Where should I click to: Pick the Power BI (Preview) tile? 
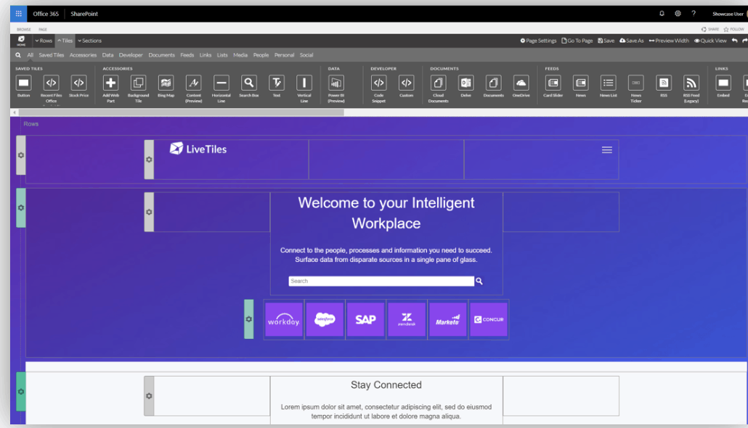pos(336,83)
